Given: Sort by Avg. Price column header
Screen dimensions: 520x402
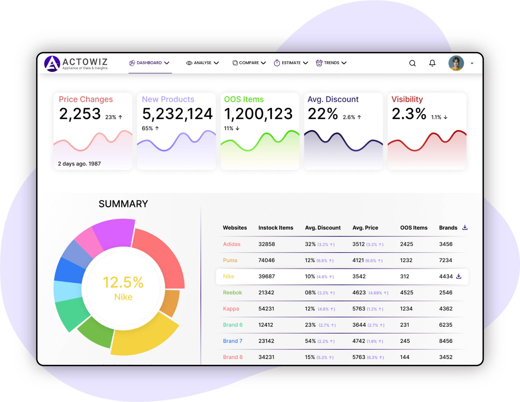Looking at the screenshot, I should [x=365, y=228].
